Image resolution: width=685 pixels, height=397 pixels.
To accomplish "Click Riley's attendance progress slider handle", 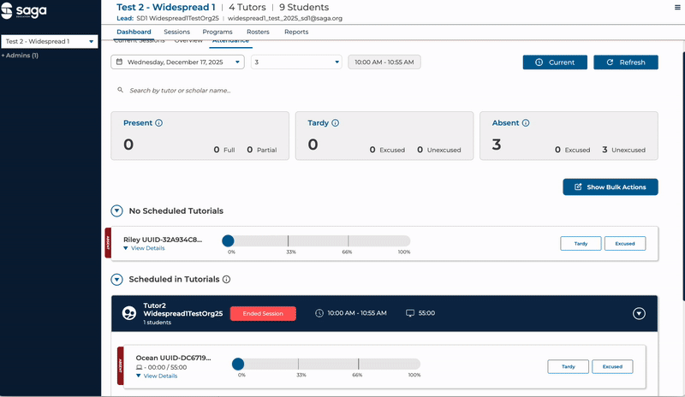I will tap(228, 240).
